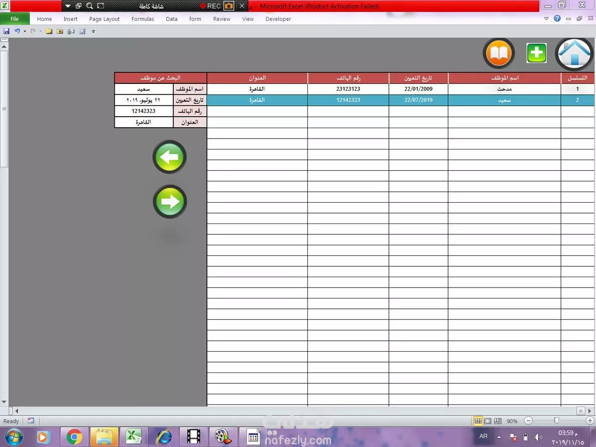Select Normal view in status bar
Screen dimensions: 596x447
point(478,421)
